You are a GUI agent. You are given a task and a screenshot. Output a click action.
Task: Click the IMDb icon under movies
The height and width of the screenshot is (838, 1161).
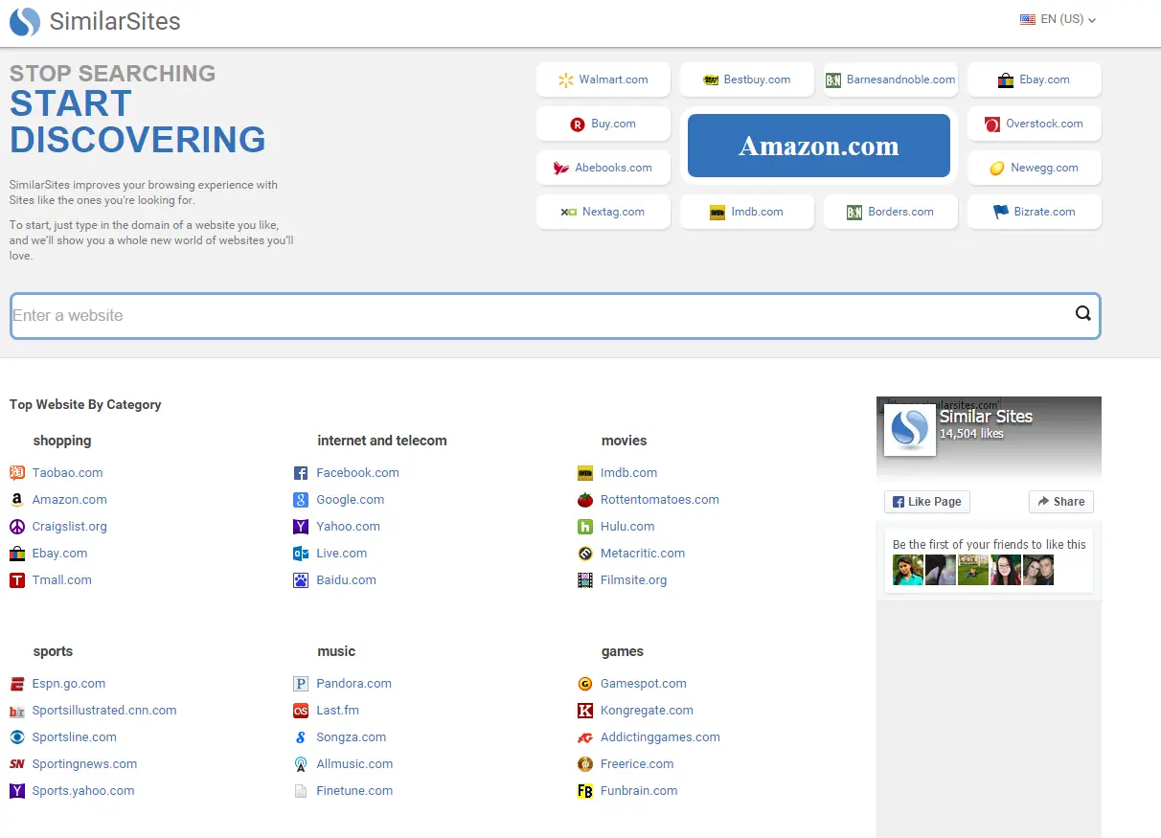coord(585,472)
